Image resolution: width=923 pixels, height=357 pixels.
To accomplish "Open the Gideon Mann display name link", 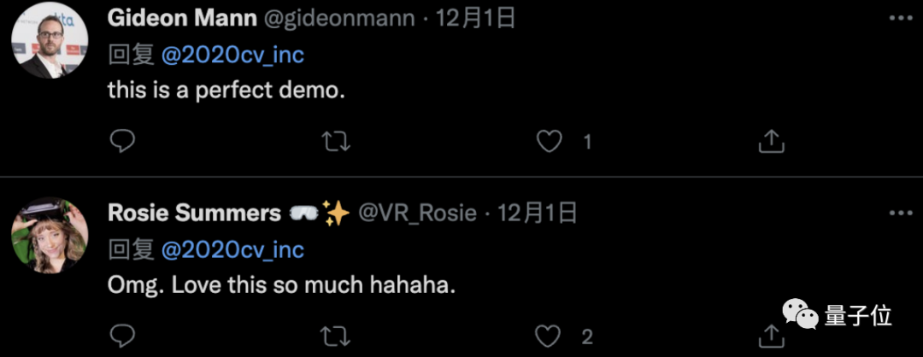I will (x=182, y=19).
